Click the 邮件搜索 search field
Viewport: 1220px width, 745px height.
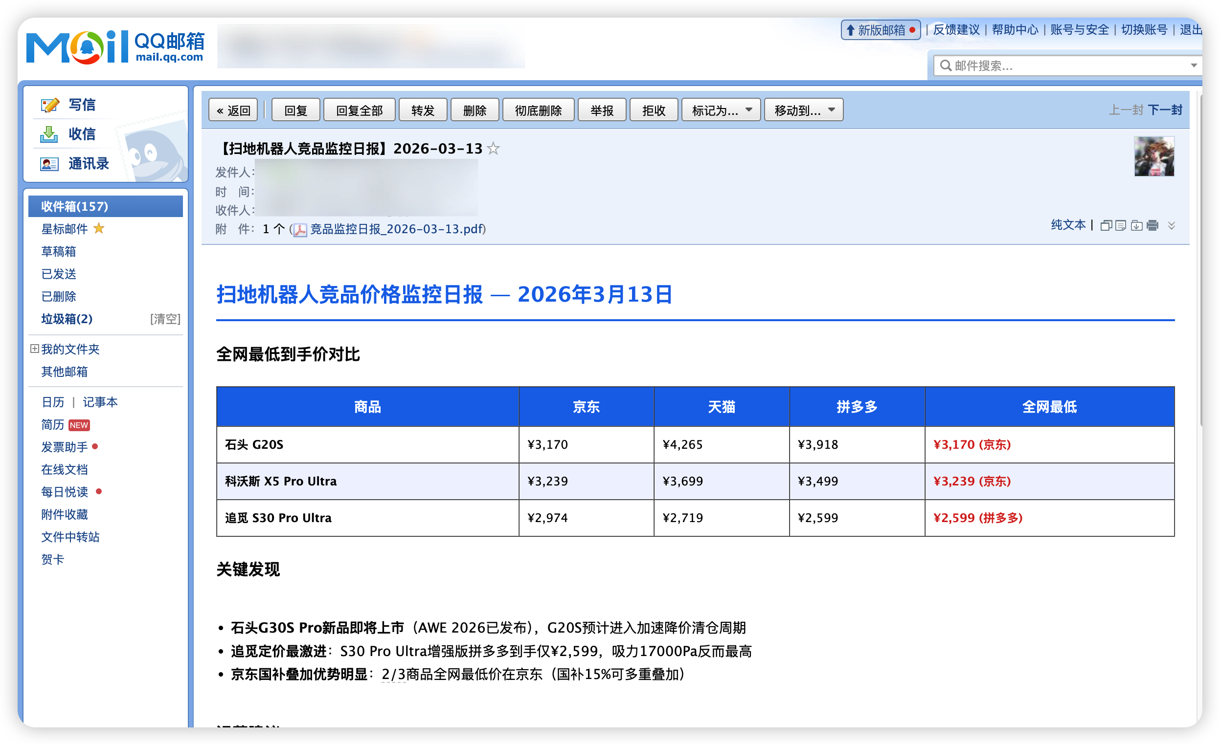[1060, 66]
